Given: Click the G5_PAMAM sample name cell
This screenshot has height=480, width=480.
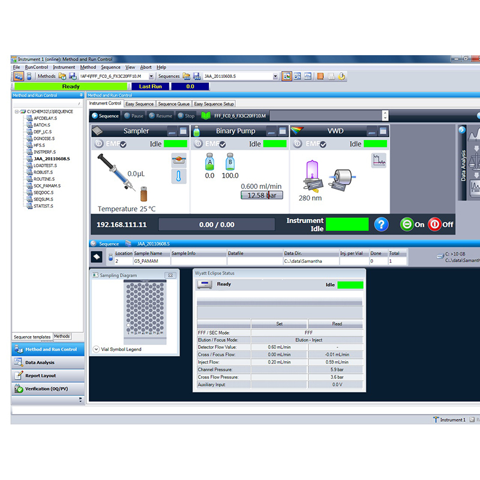Looking at the screenshot, I should pos(152,261).
